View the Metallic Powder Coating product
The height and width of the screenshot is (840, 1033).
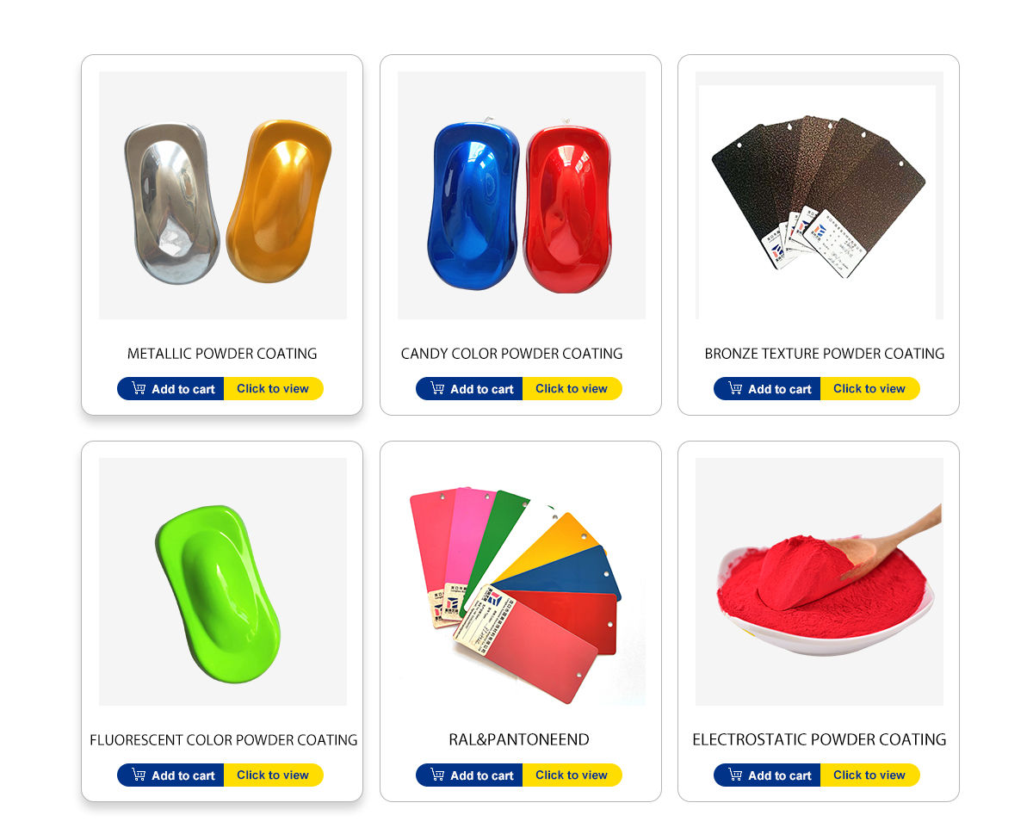[274, 388]
